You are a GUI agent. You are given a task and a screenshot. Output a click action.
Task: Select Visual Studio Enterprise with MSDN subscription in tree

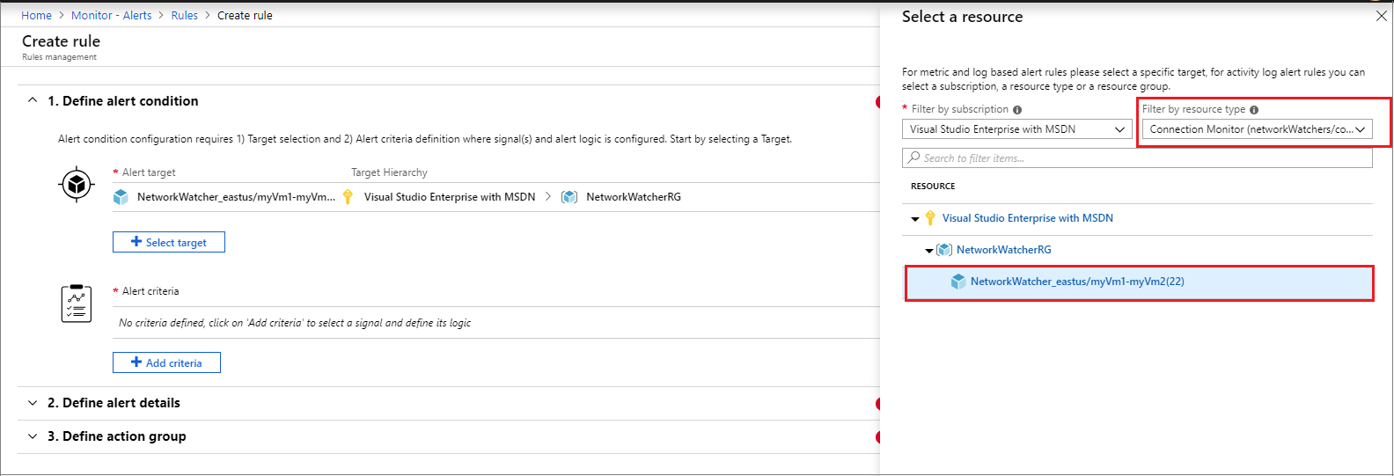(x=1027, y=218)
